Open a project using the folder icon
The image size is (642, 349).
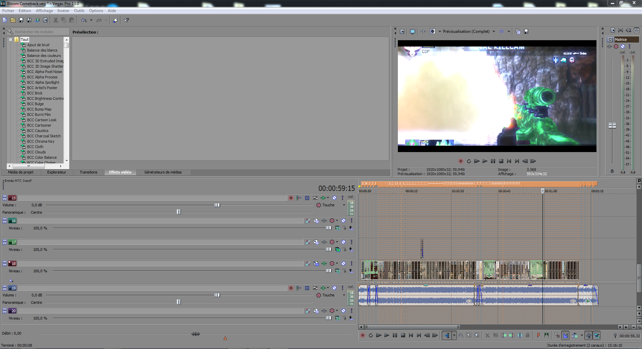[13, 20]
